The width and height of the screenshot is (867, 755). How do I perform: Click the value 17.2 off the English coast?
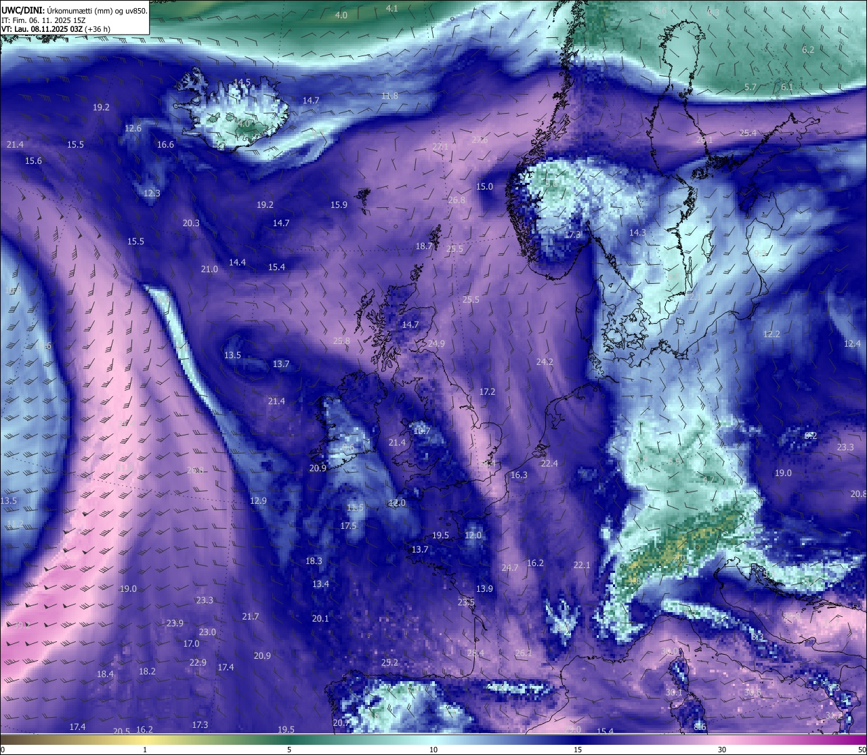pos(488,391)
